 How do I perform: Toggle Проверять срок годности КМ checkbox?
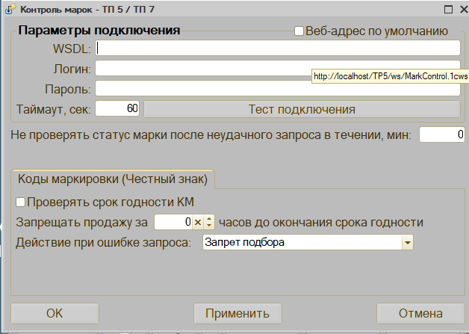pos(21,202)
